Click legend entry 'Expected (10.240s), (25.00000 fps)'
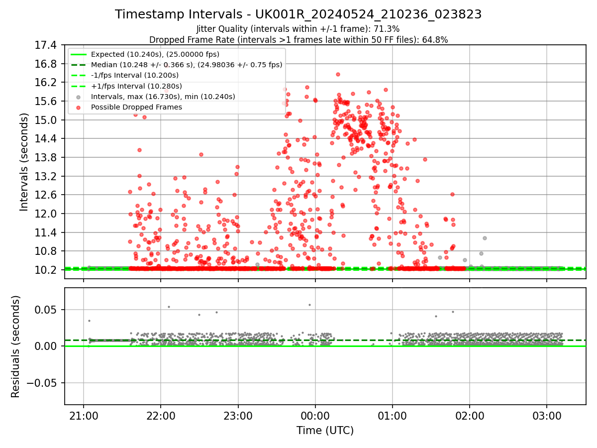 click(x=155, y=54)
